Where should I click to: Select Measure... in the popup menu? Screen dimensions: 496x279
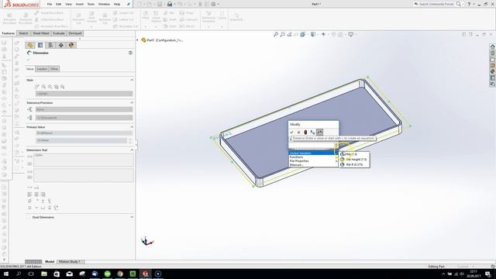coord(313,165)
